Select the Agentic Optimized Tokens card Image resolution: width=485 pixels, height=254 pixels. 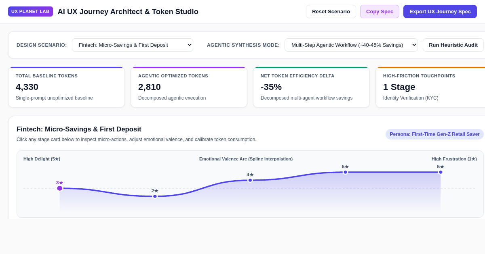tap(189, 87)
